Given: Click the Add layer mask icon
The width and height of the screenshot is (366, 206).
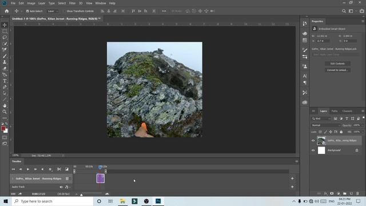Looking at the screenshot, I should (x=332, y=193).
